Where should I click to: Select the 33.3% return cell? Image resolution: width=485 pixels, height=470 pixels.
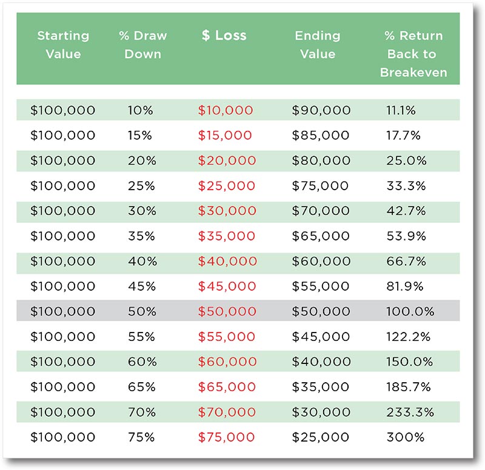tap(406, 186)
